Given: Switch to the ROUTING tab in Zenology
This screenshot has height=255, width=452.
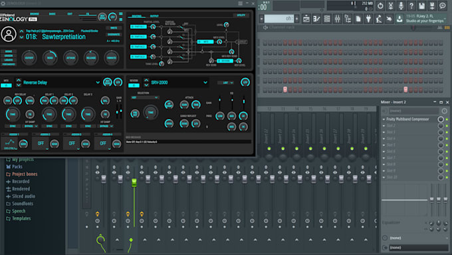Looking at the screenshot, I should click(137, 16).
